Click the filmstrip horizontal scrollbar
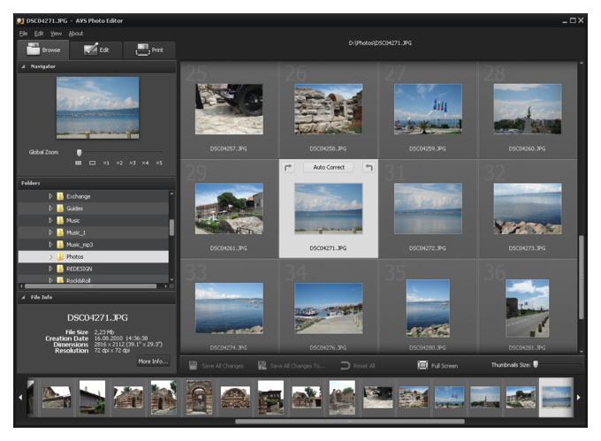Image resolution: width=601 pixels, height=441 pixels. [350, 421]
